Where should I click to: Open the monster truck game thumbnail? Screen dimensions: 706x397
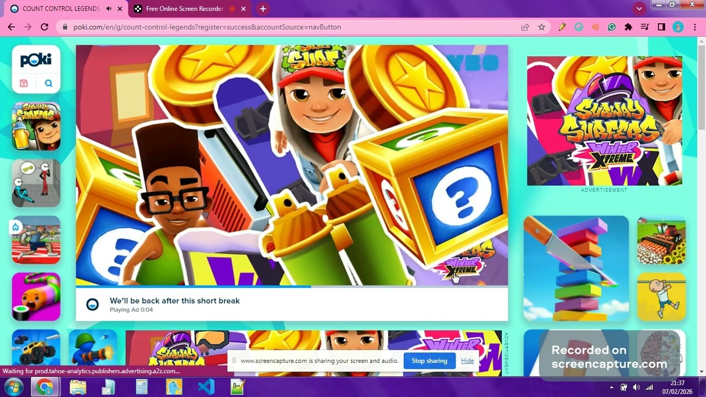tap(36, 348)
